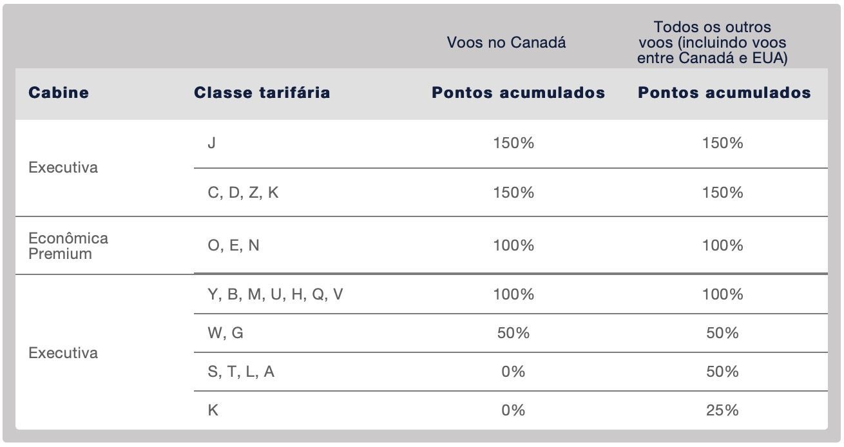Screen dimensions: 844x447
Task: Click the C, D, Z, K fare class cell
Action: 244,193
